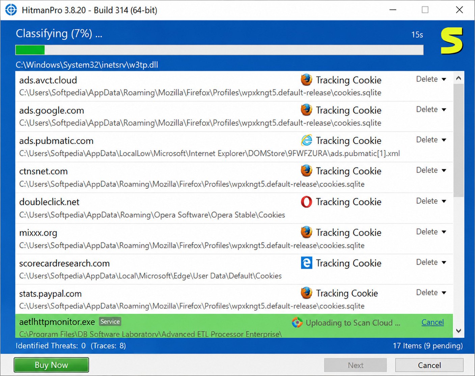The image size is (475, 376).
Task: Click the Service tag beside aetlhttpmonitor.exe
Action: pyautogui.click(x=110, y=321)
